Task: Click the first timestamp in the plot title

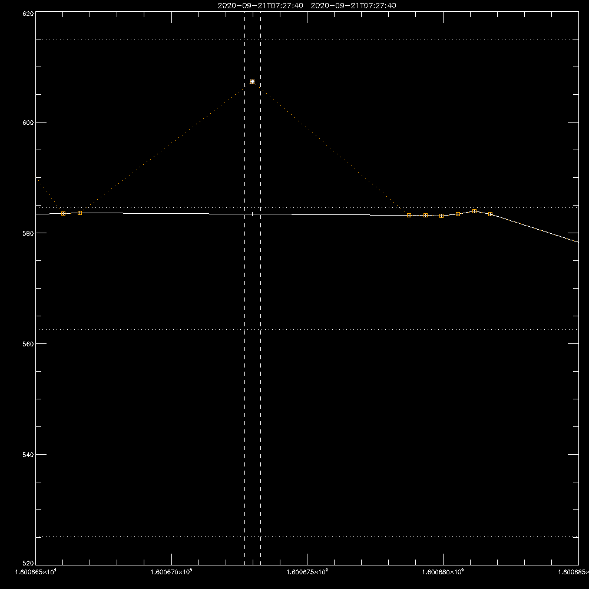Action: pos(260,6)
